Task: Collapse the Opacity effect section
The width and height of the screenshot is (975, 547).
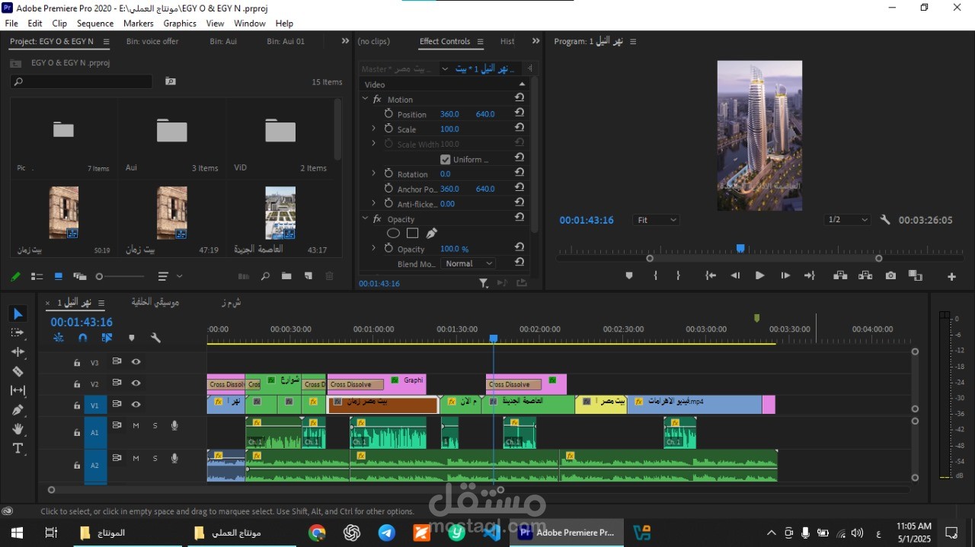Action: point(365,218)
